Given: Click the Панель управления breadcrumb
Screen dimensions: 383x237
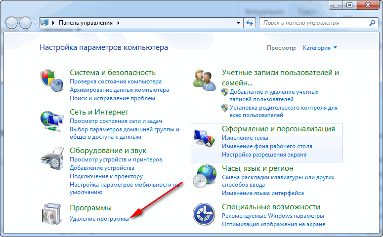Looking at the screenshot, I should click(x=85, y=23).
